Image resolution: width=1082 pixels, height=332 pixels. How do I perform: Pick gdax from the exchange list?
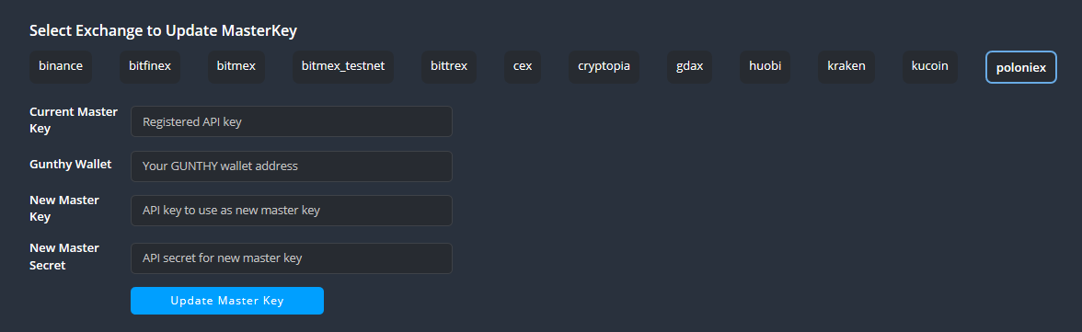click(689, 67)
